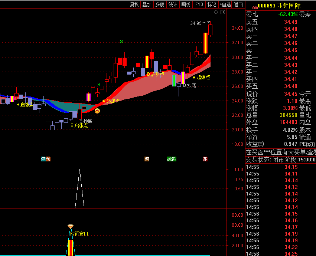This screenshot has height=256, width=316.
Task: Activate the 画线 drawing tool
Action: tap(186, 4)
